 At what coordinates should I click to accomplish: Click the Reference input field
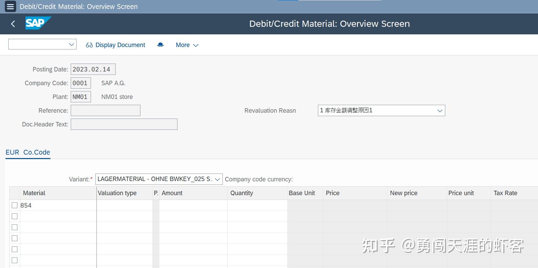click(x=105, y=111)
